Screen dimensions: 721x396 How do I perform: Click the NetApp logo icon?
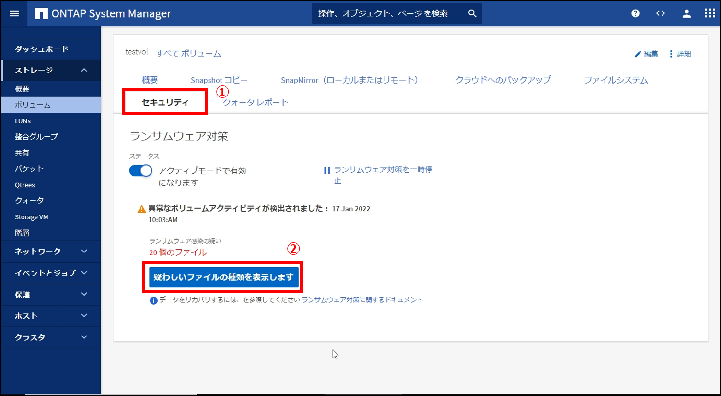(41, 13)
